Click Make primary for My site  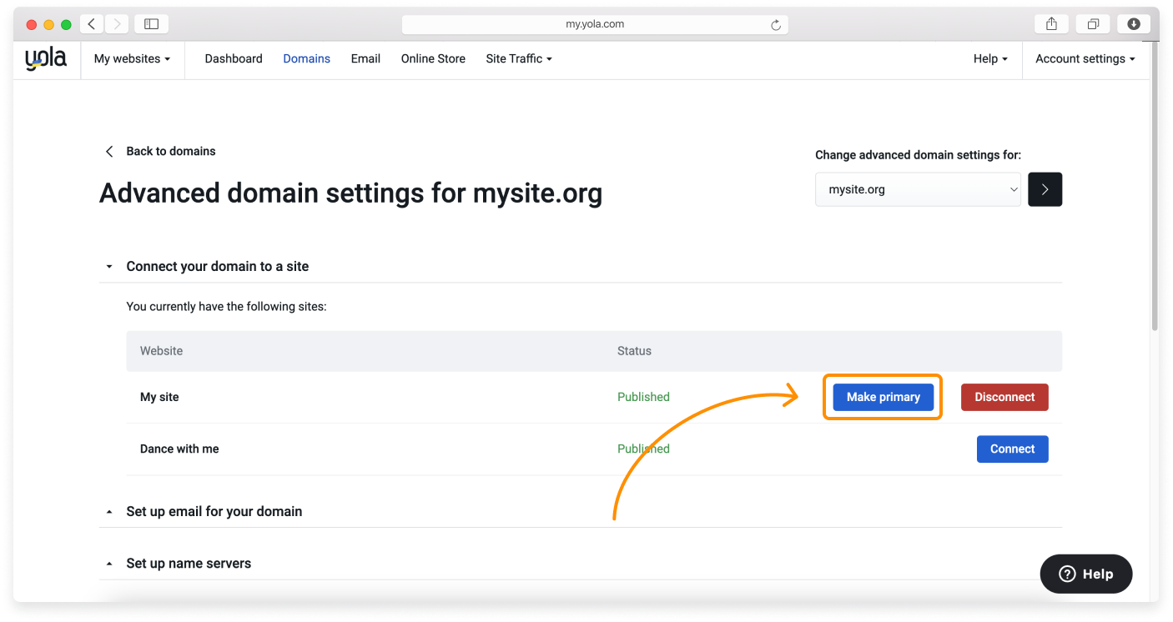click(x=883, y=397)
